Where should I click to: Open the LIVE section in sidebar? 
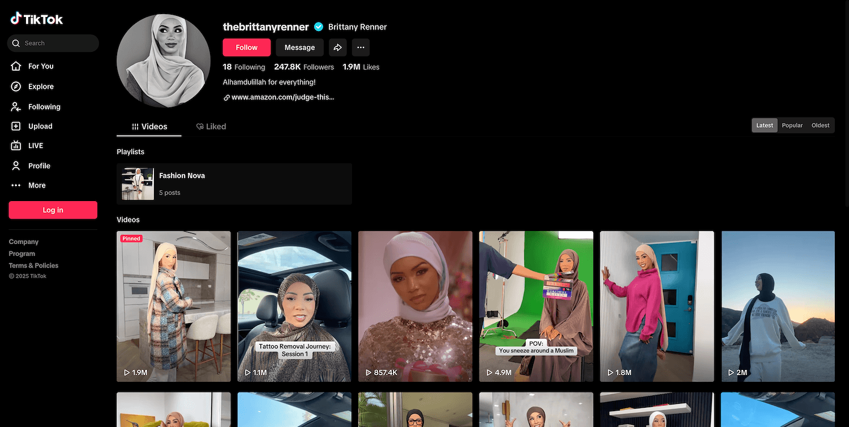tap(35, 145)
